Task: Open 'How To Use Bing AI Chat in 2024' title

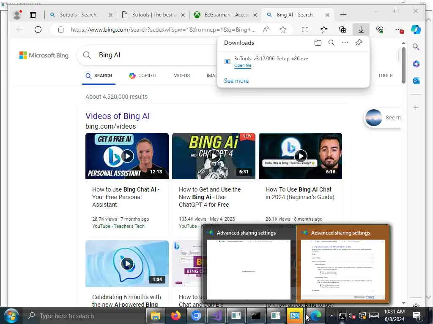Action: (300, 193)
